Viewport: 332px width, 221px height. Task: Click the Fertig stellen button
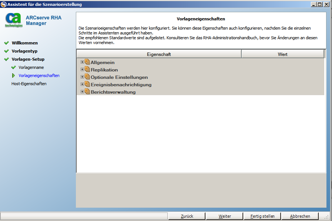(262, 216)
